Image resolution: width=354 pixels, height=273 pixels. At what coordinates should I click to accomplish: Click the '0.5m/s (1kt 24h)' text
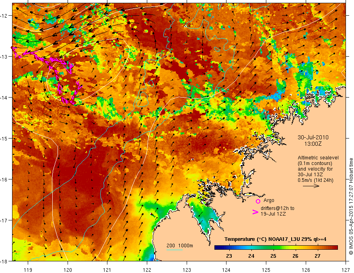click(x=315, y=180)
